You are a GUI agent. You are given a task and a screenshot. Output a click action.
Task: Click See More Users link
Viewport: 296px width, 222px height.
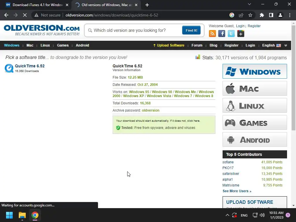[237, 191]
